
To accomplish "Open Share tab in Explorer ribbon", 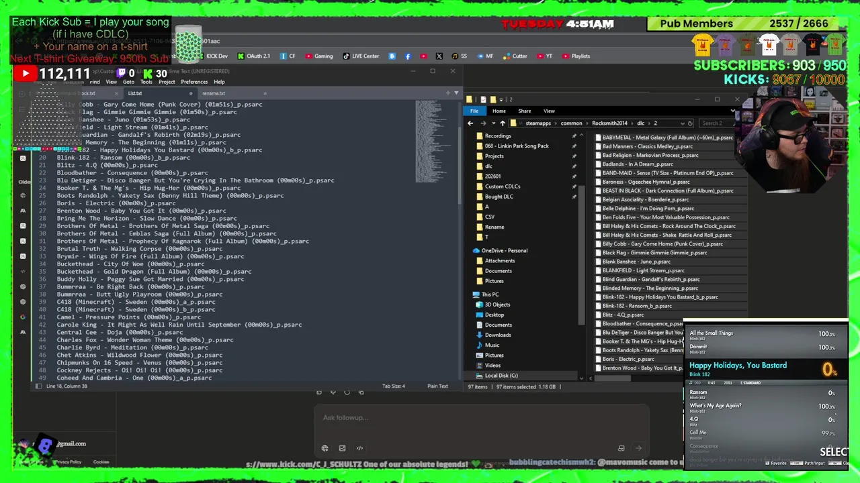I will (525, 111).
